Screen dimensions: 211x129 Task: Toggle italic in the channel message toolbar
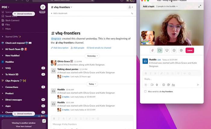coord(59,119)
